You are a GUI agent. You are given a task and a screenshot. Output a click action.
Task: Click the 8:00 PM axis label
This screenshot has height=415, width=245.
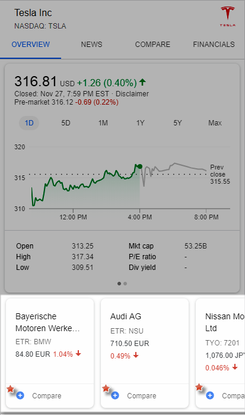(206, 217)
